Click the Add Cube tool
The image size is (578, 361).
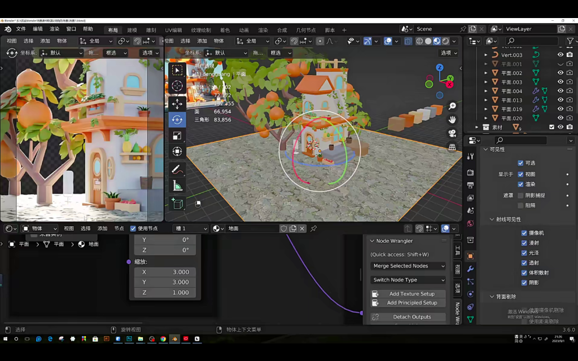pyautogui.click(x=177, y=204)
